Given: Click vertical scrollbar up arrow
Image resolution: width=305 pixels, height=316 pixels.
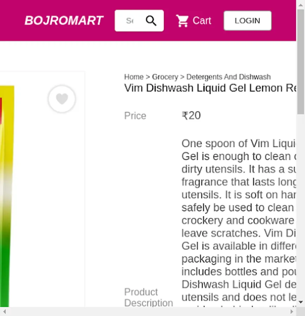Looking at the screenshot, I should (300, 5).
